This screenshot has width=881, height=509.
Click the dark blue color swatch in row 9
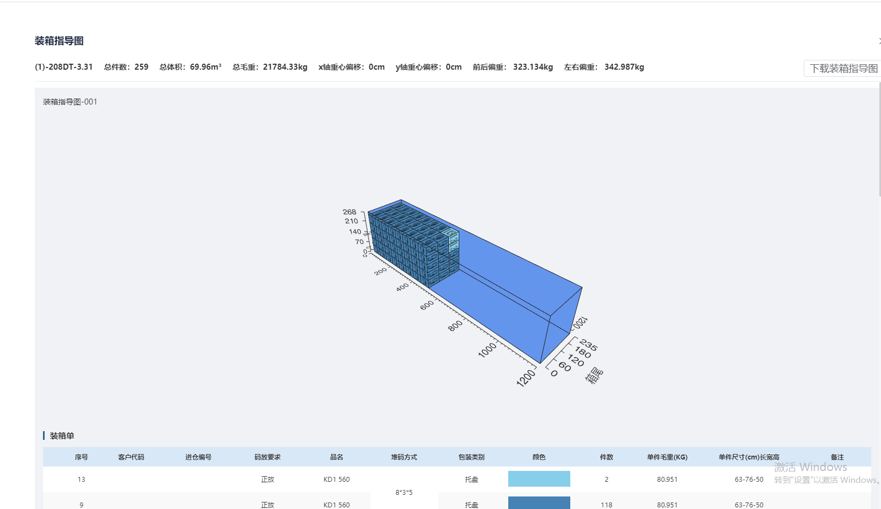(539, 503)
